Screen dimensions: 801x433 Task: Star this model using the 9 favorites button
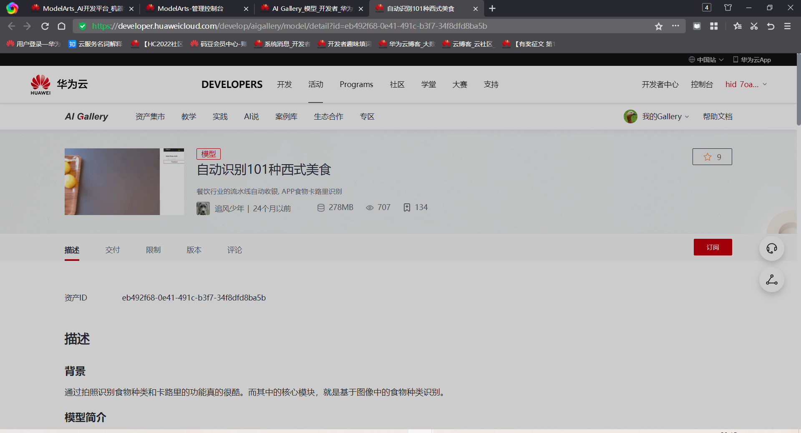(x=712, y=157)
